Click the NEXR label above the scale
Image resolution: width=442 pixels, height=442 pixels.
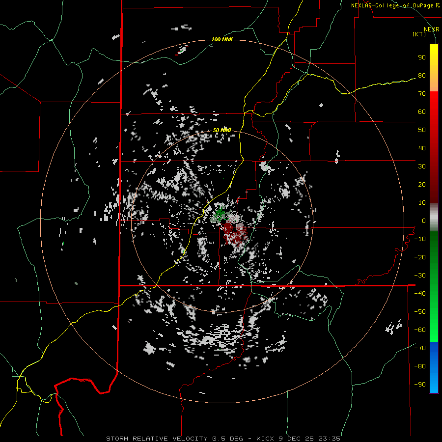click(431, 29)
